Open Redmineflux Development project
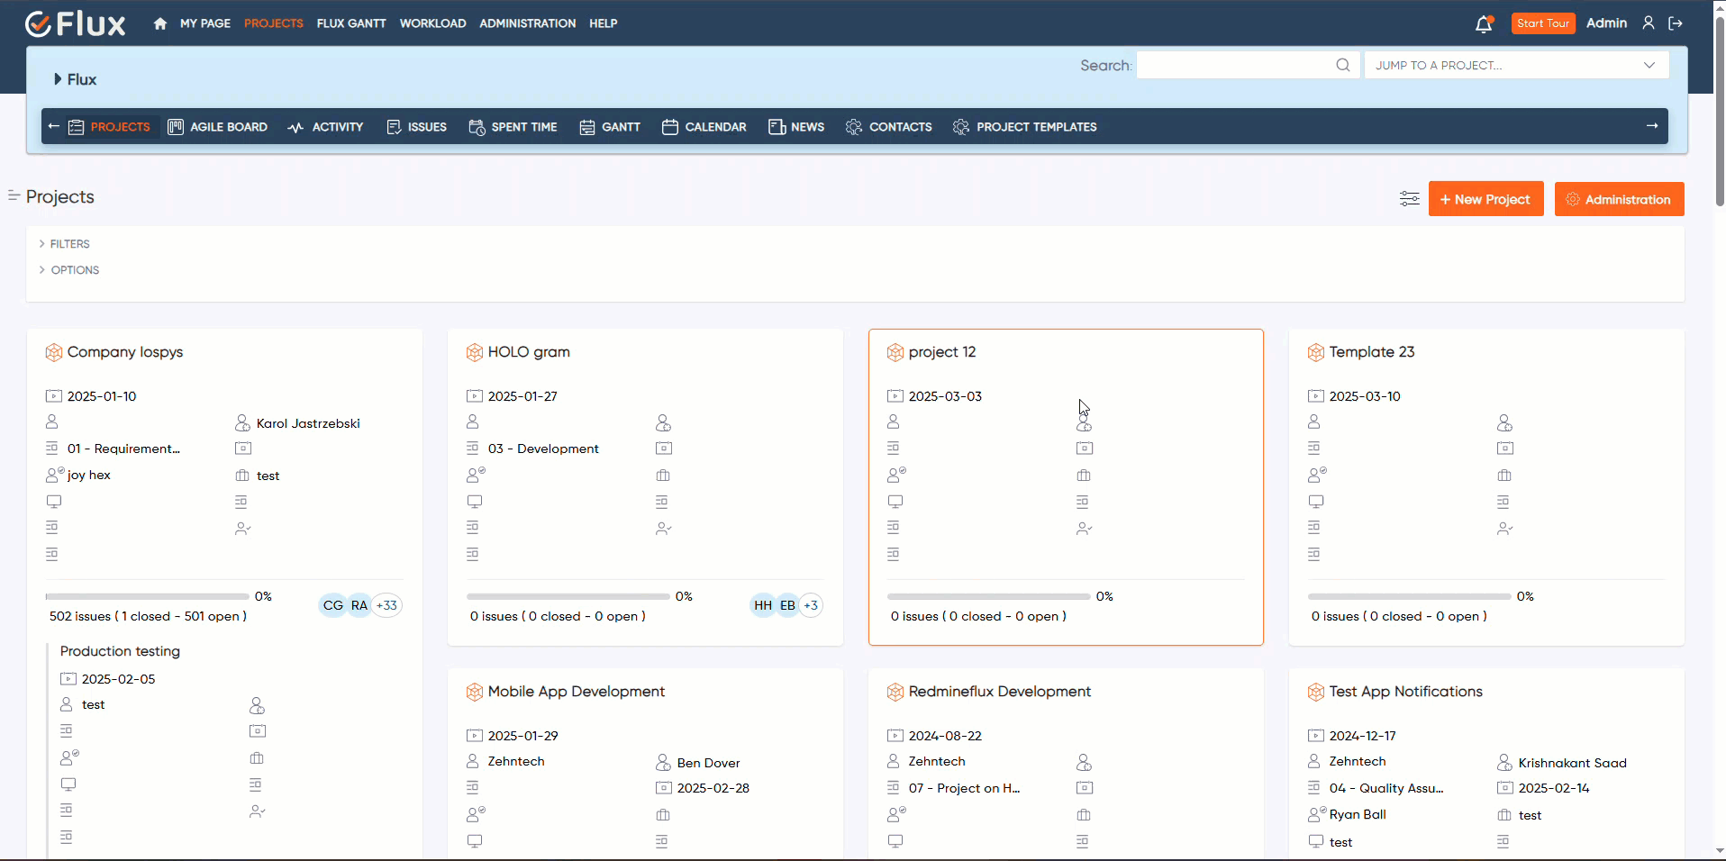Image resolution: width=1726 pixels, height=861 pixels. 1000,692
